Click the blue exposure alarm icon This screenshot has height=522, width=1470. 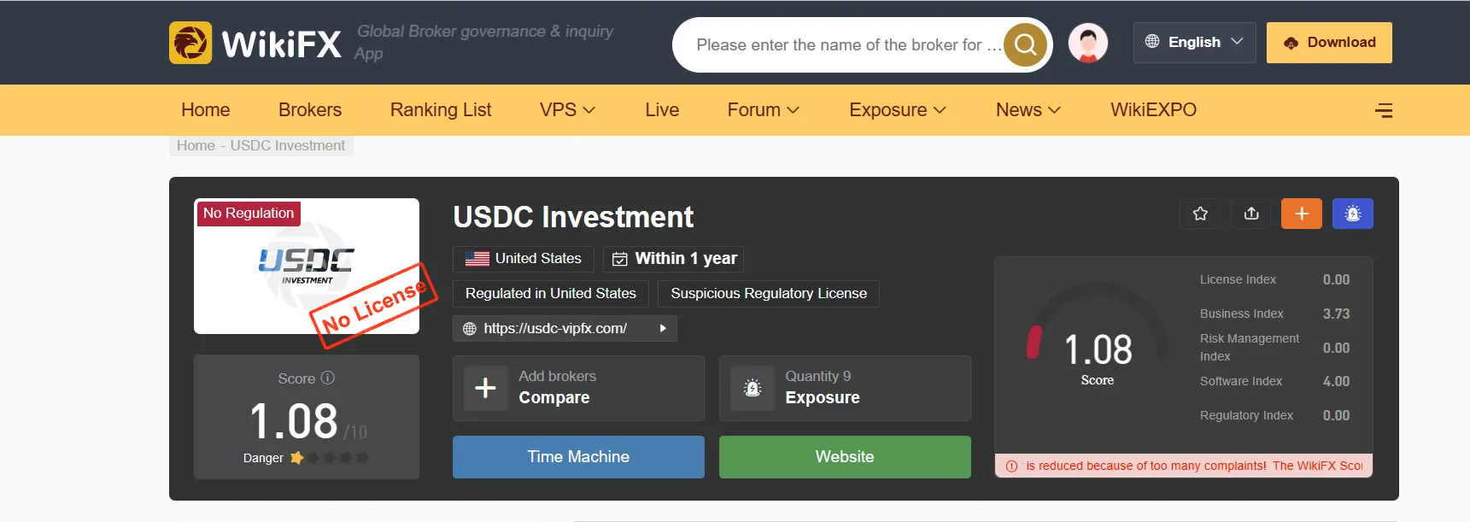tap(1353, 214)
